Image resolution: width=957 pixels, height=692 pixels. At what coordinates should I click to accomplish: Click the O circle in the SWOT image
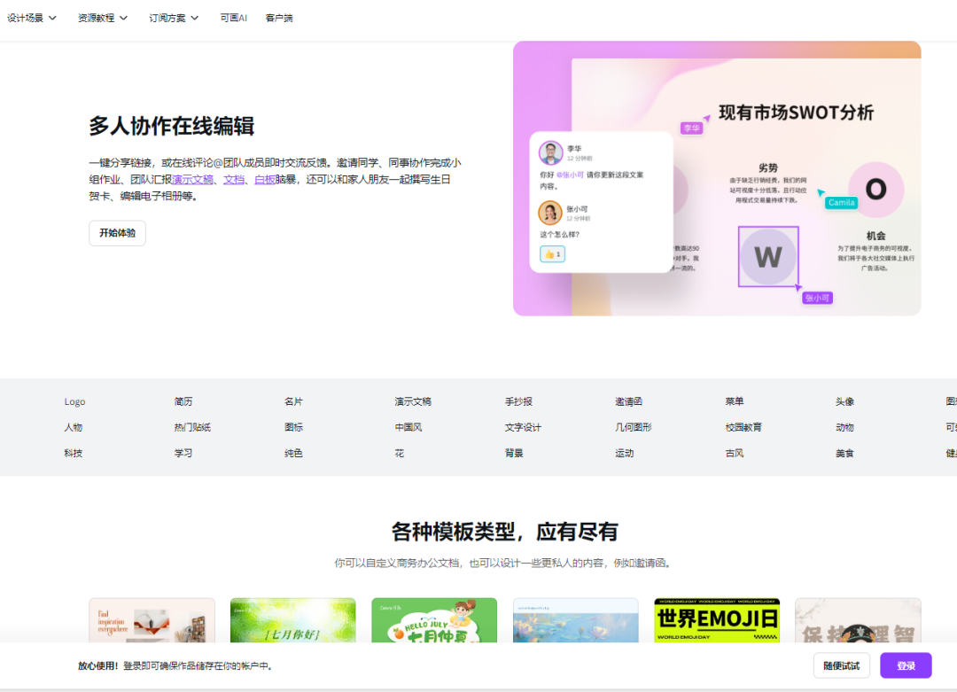875,190
